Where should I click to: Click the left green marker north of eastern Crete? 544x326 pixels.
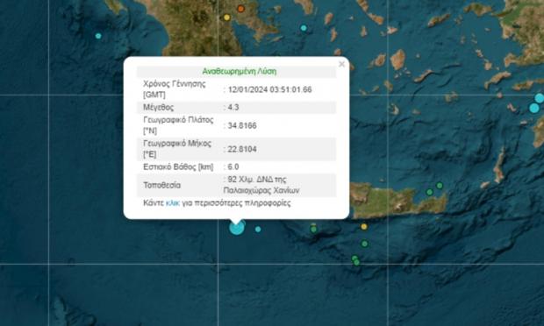tap(430, 192)
